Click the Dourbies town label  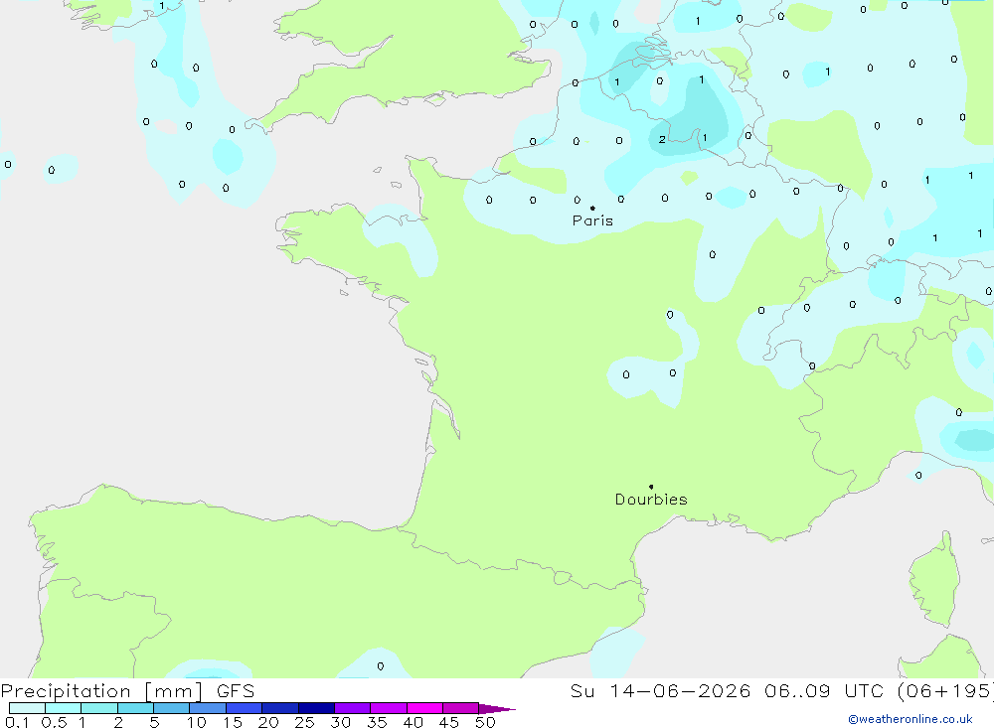[x=651, y=500]
